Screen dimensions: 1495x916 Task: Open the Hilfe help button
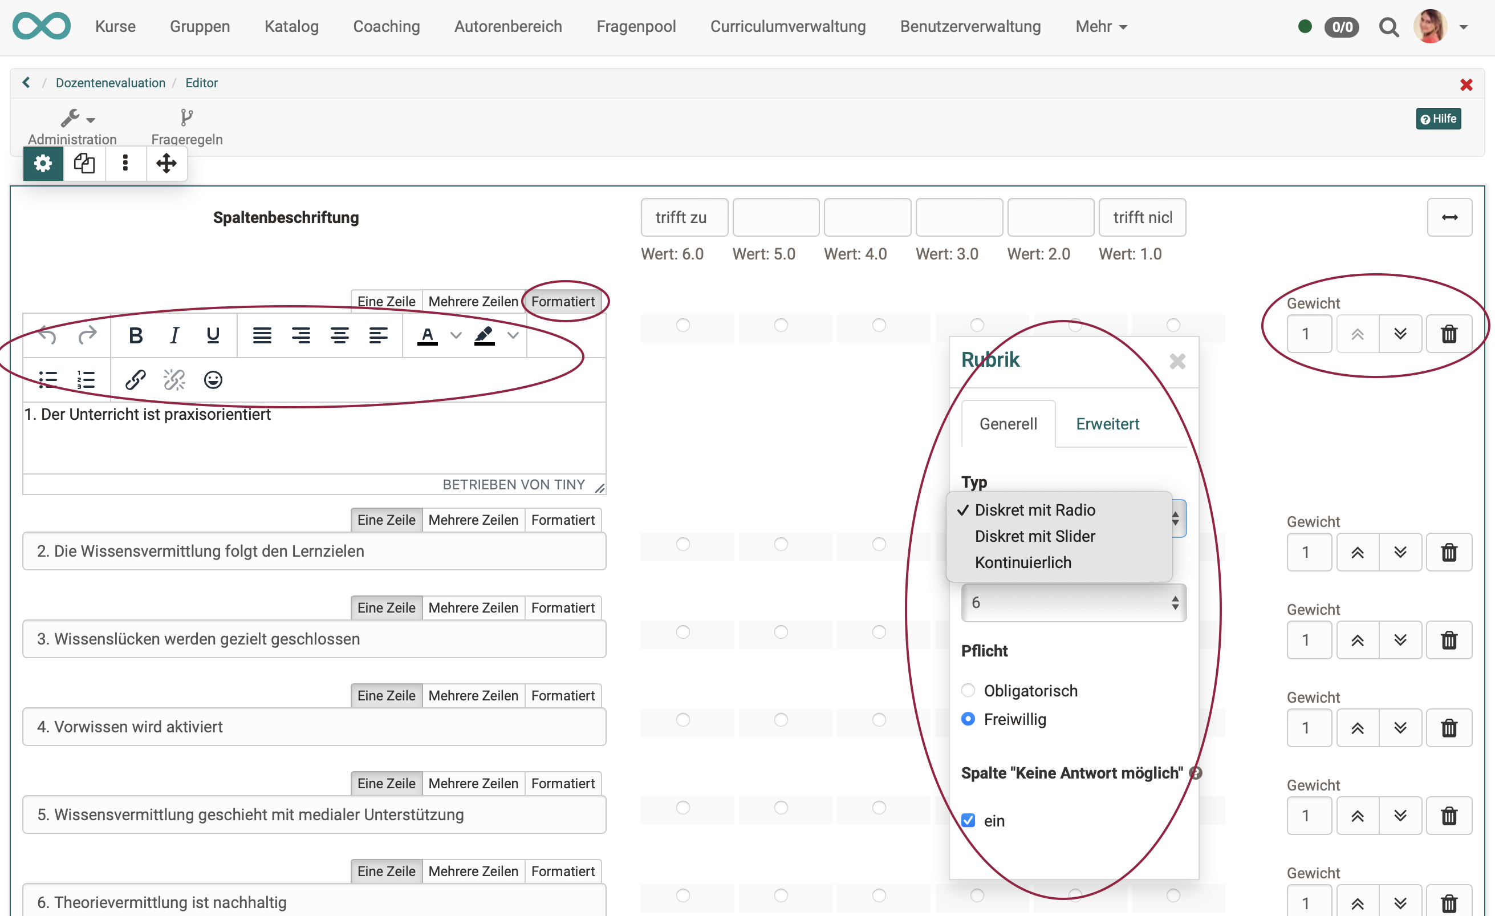pyautogui.click(x=1438, y=119)
